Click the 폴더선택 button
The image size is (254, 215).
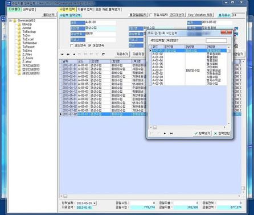[x=49, y=15]
